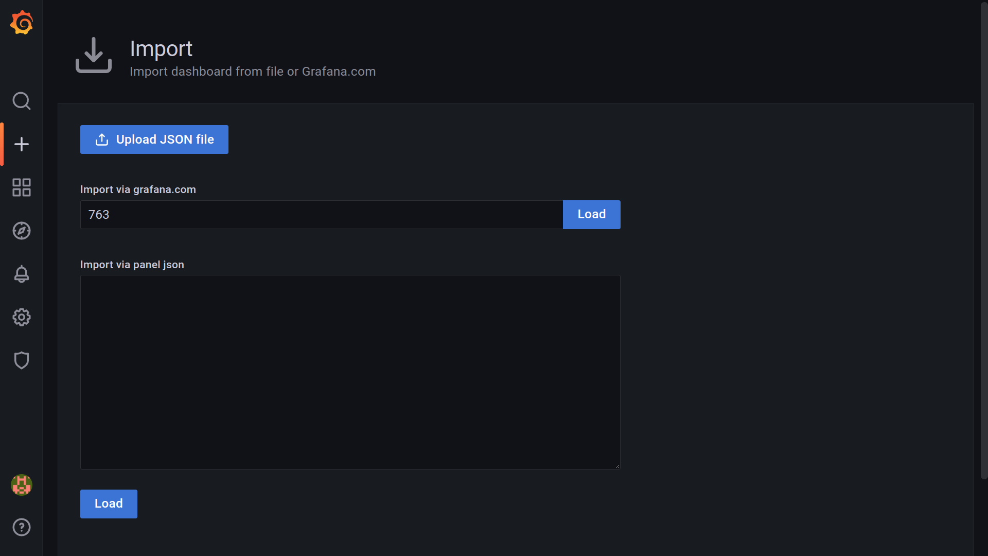
Task: Click the large Import download icon
Action: pyautogui.click(x=94, y=55)
